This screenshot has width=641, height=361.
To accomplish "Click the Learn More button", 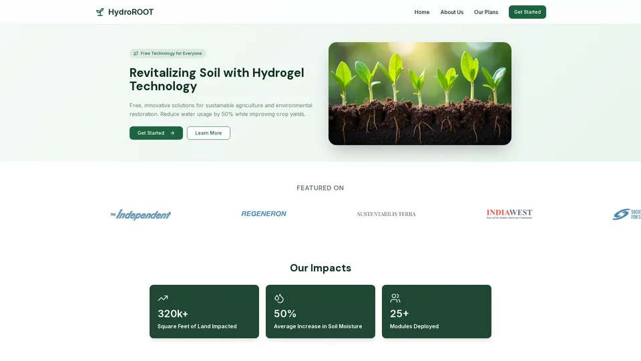I will pyautogui.click(x=208, y=133).
